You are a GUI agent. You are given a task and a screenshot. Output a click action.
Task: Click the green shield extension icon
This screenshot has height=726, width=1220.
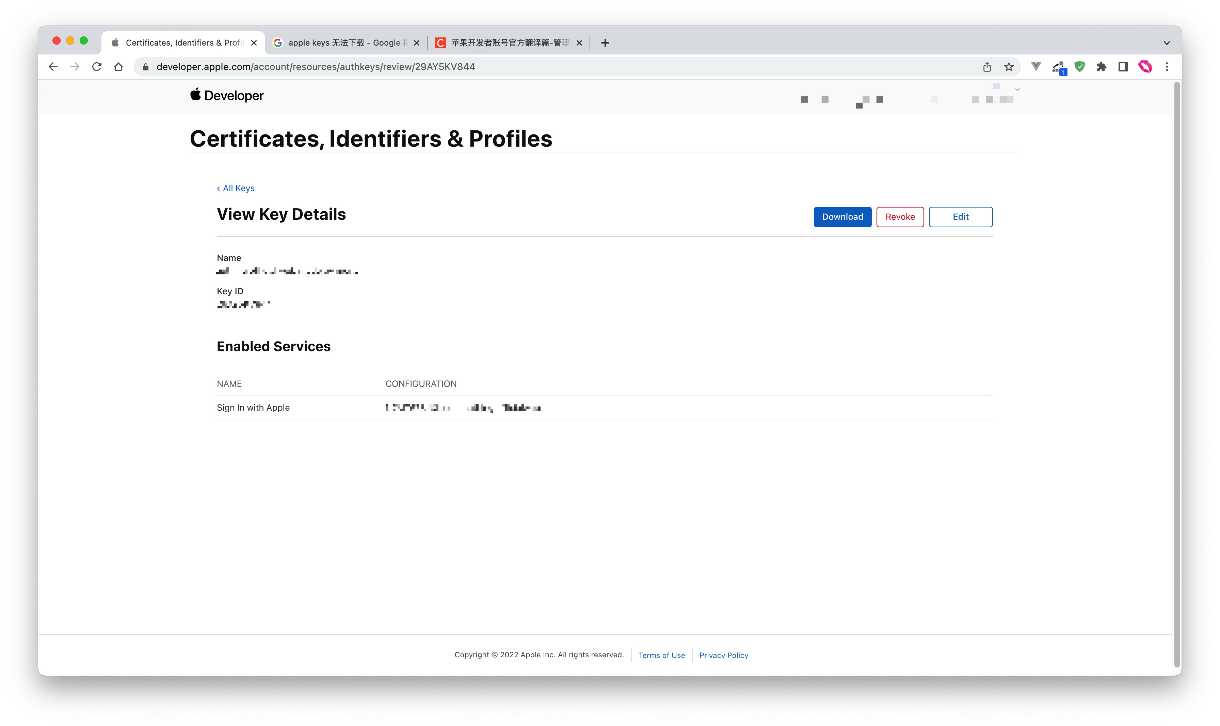point(1079,67)
